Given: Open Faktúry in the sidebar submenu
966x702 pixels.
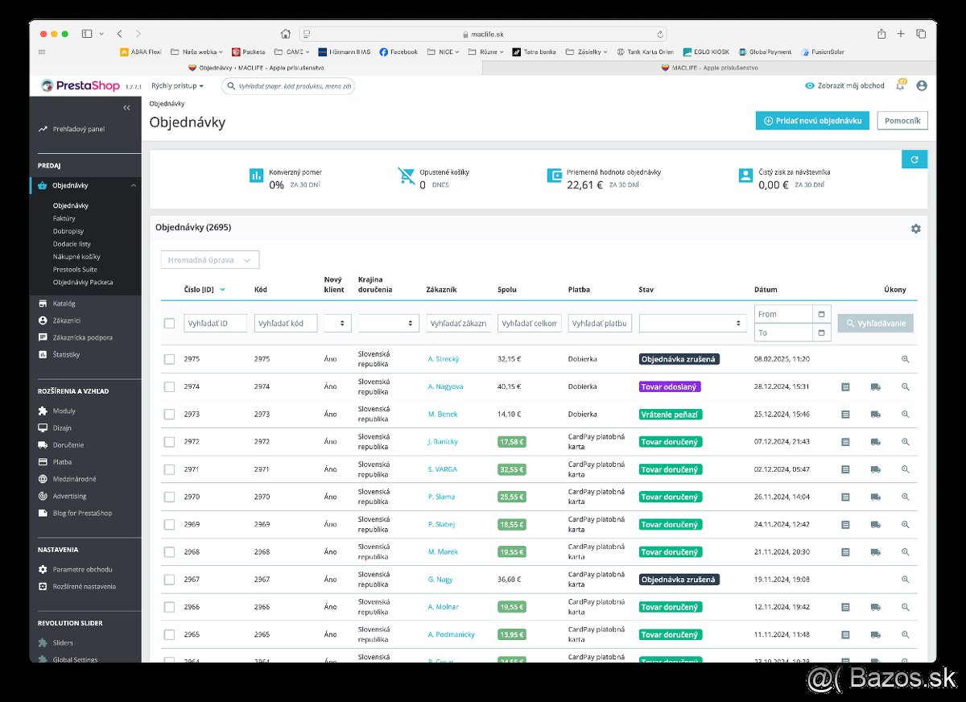Looking at the screenshot, I should 64,218.
